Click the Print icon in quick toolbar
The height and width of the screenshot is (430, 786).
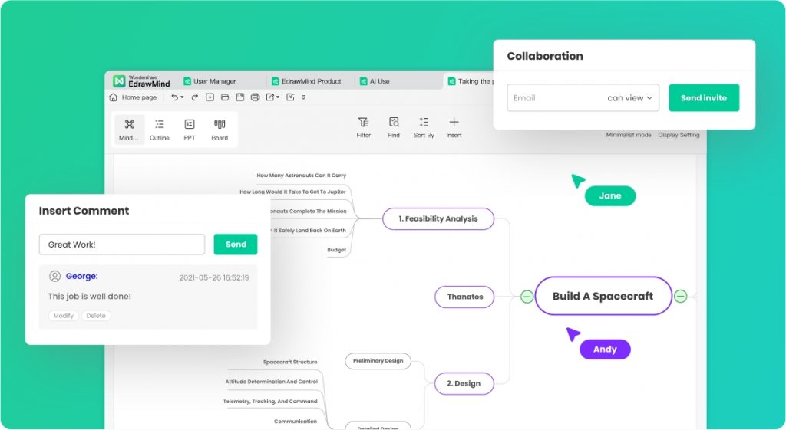[255, 97]
